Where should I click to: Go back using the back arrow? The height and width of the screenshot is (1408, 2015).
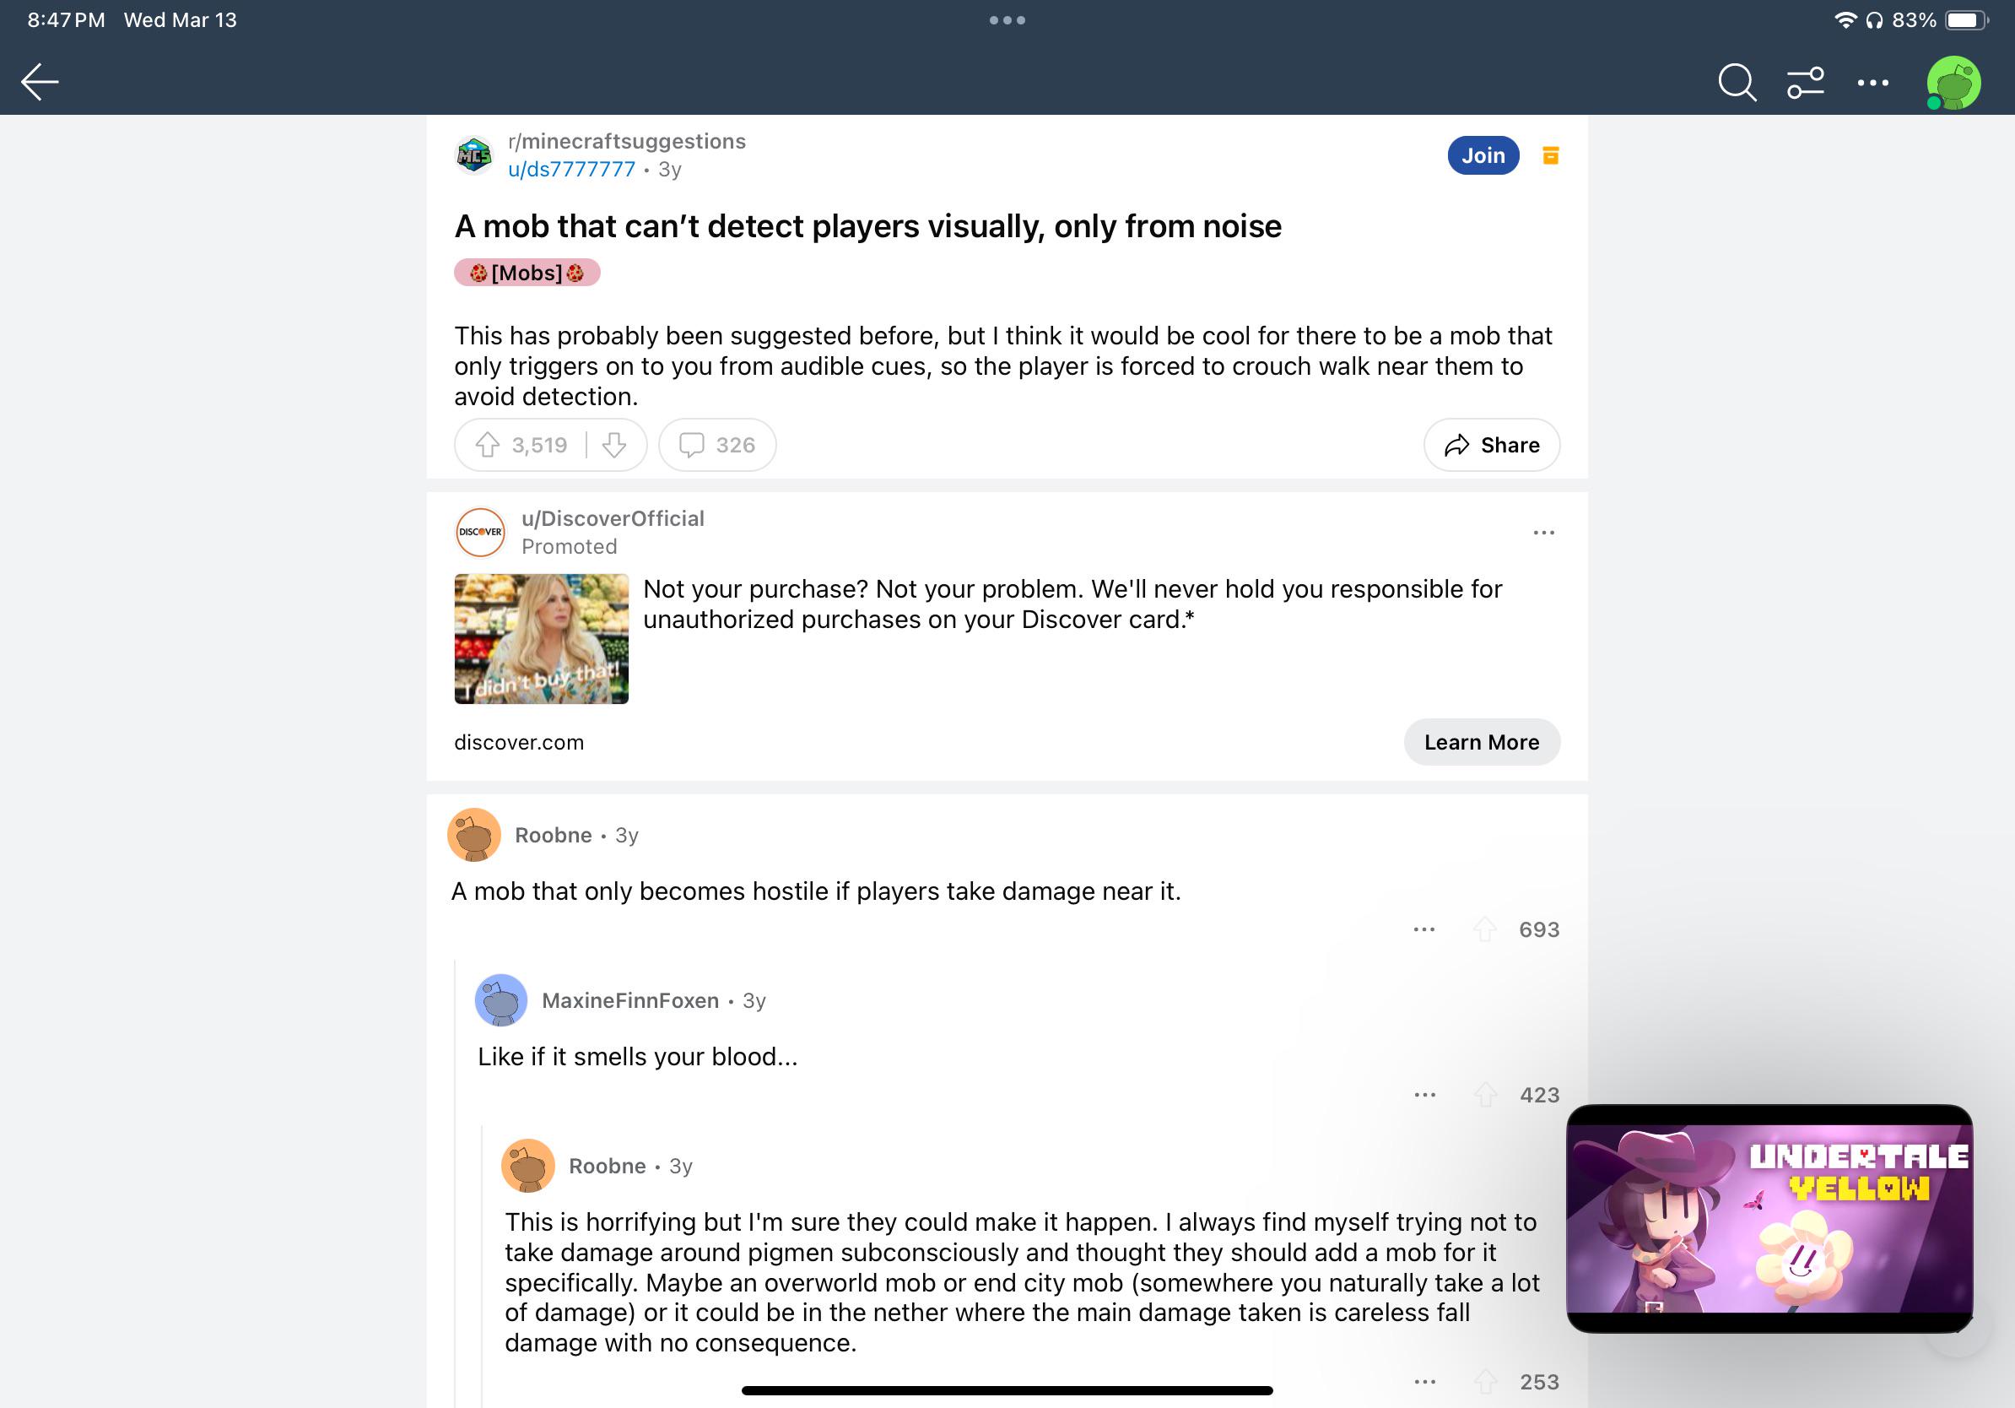40,82
